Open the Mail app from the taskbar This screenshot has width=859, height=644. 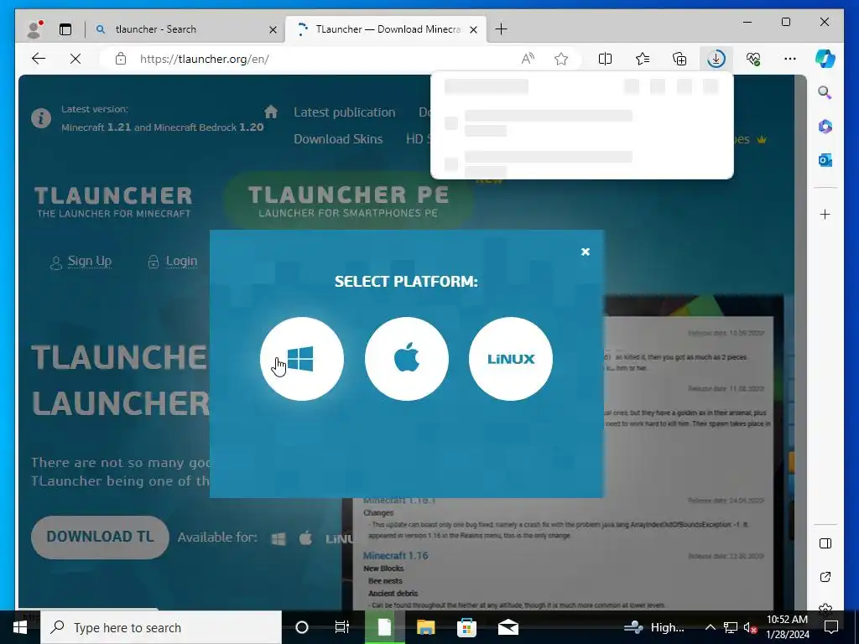(508, 627)
